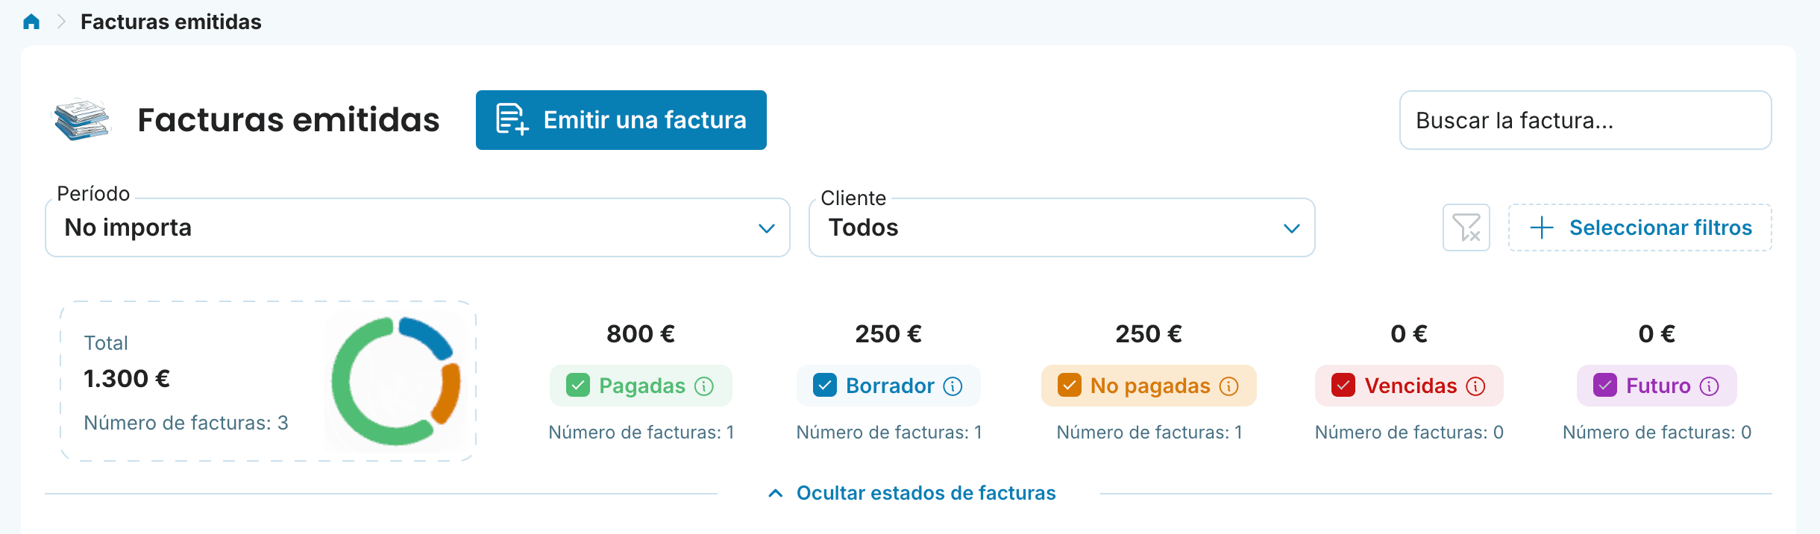Collapse Ocultar estados de facturas section
Viewport: 1820px width, 534px height.
point(911,493)
